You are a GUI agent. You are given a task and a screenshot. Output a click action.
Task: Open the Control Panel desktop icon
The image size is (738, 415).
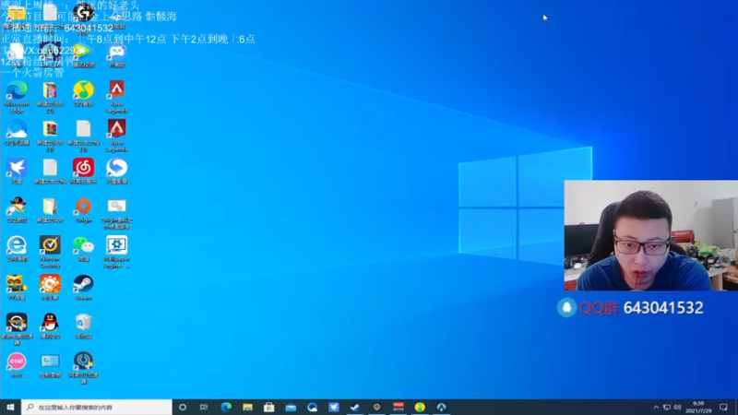pyautogui.click(x=50, y=364)
